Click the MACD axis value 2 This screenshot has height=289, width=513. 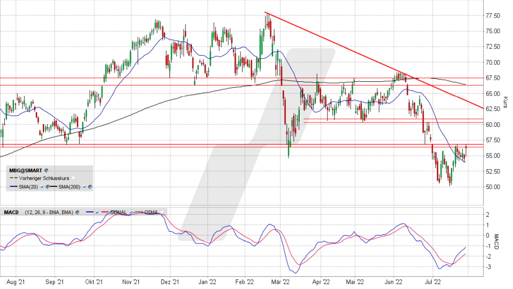pos(488,215)
